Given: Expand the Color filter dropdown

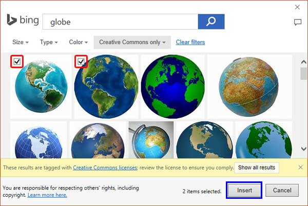Looking at the screenshot, I should pos(79,42).
